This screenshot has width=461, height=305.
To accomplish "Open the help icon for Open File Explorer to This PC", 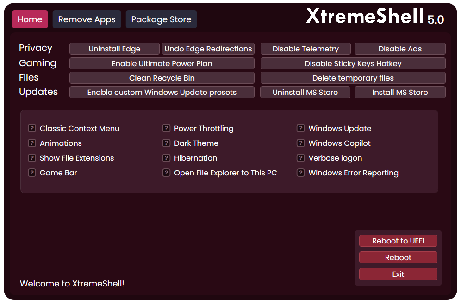I will [166, 172].
